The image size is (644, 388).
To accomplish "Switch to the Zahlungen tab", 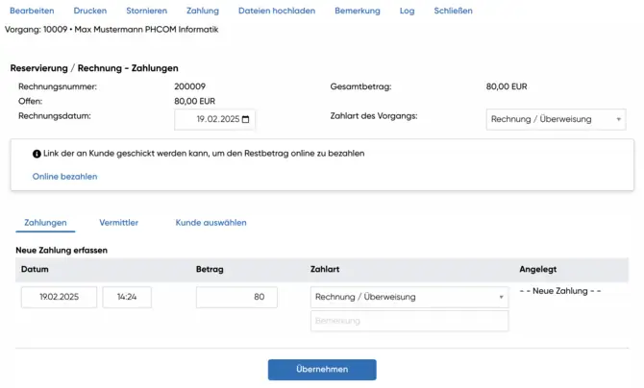I will pos(45,223).
